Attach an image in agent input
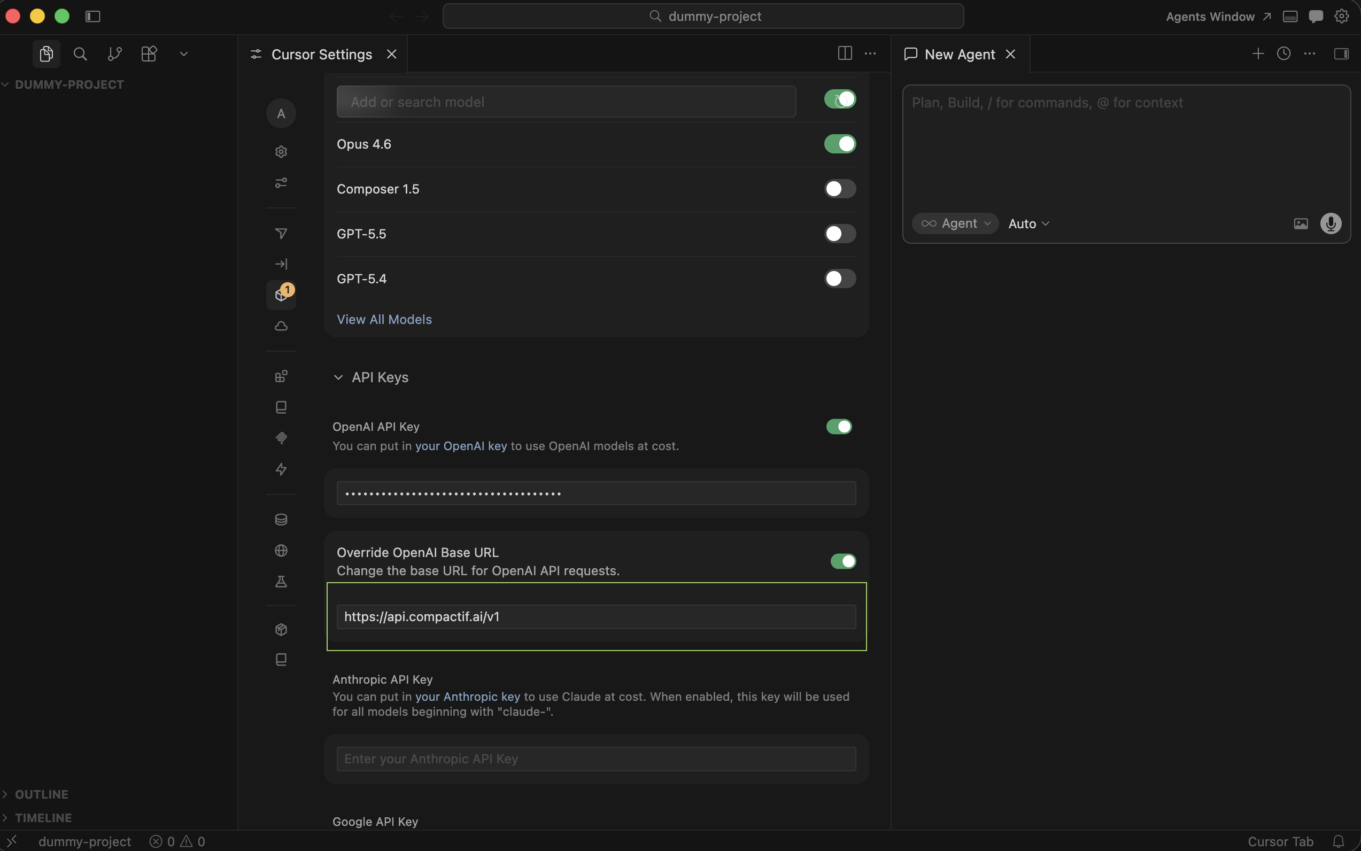1361x851 pixels. tap(1301, 224)
